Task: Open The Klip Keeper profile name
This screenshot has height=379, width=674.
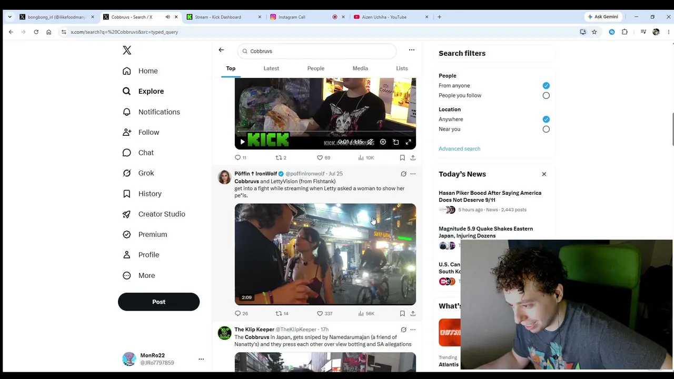Action: [x=254, y=330]
